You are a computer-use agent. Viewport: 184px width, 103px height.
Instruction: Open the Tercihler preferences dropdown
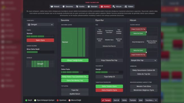(x=151, y=100)
